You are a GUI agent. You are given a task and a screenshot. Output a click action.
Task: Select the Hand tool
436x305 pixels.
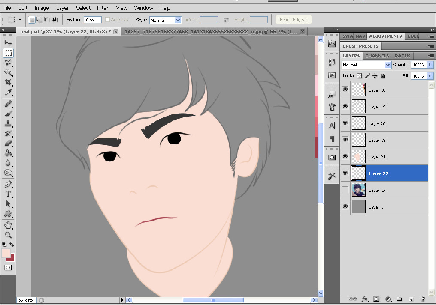coord(8,225)
